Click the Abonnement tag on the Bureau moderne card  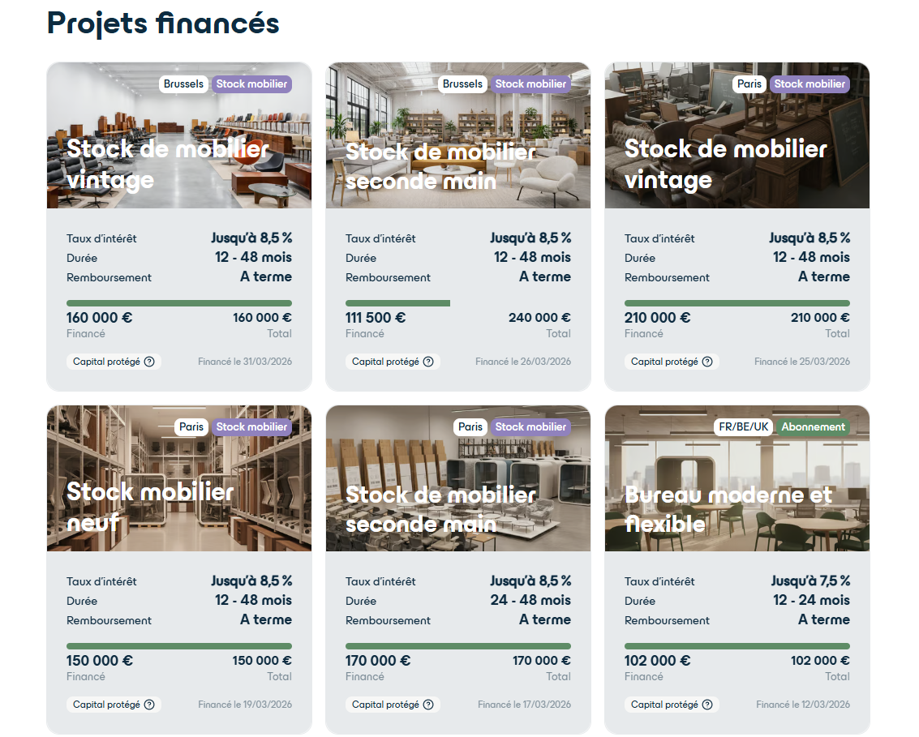coord(813,426)
